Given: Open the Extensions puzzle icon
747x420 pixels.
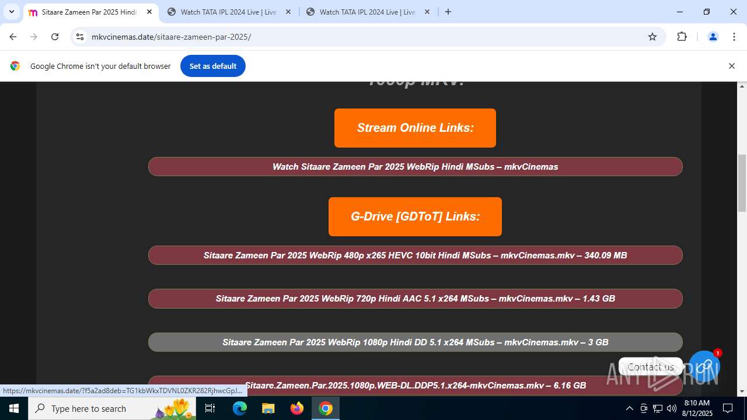Looking at the screenshot, I should [x=682, y=37].
